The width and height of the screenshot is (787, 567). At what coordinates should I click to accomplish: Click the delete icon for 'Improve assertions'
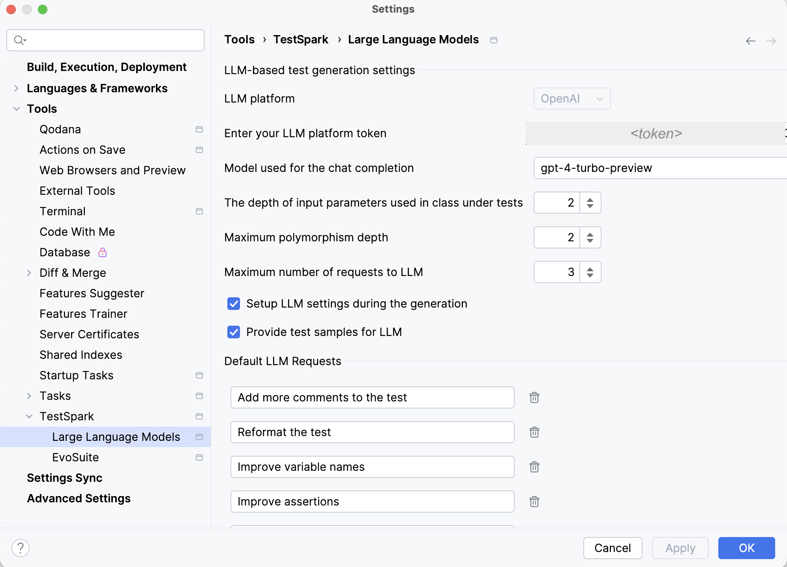pyautogui.click(x=535, y=501)
